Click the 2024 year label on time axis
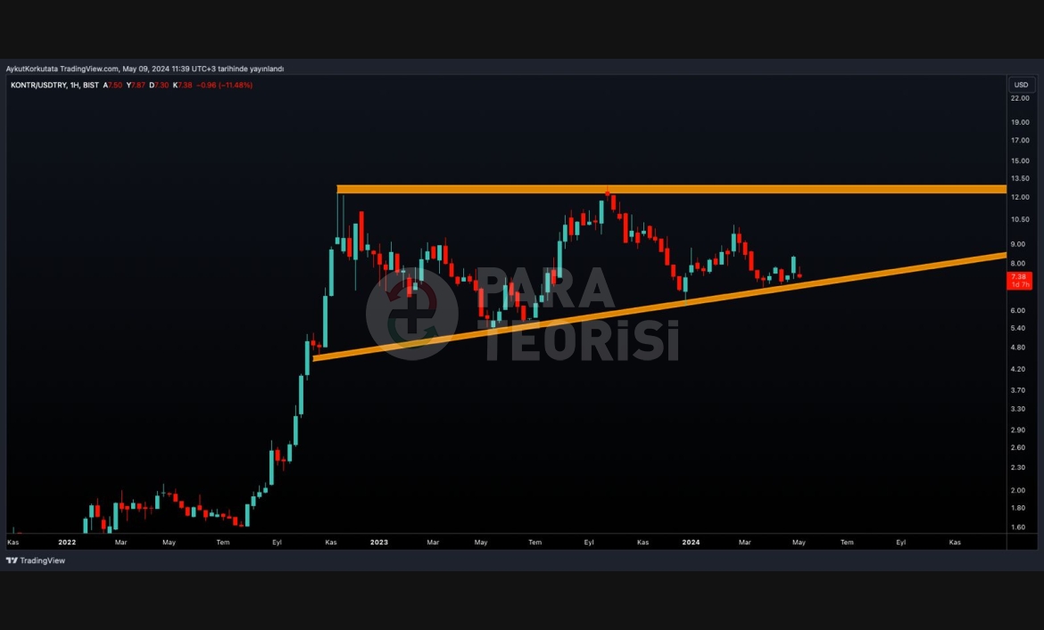Image resolution: width=1044 pixels, height=630 pixels. [692, 543]
